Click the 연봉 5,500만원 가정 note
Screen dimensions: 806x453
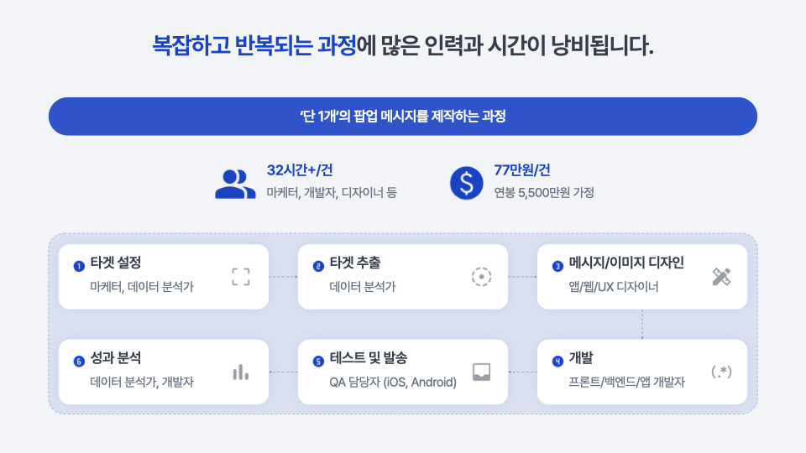pos(544,193)
